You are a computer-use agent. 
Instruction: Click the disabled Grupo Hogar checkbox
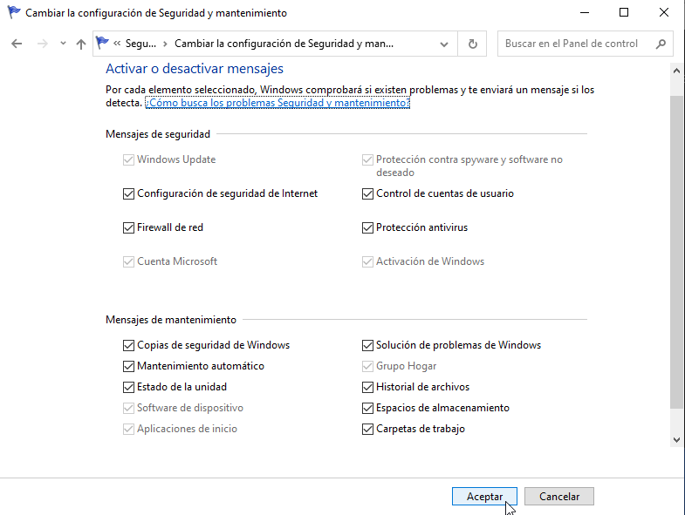point(367,366)
